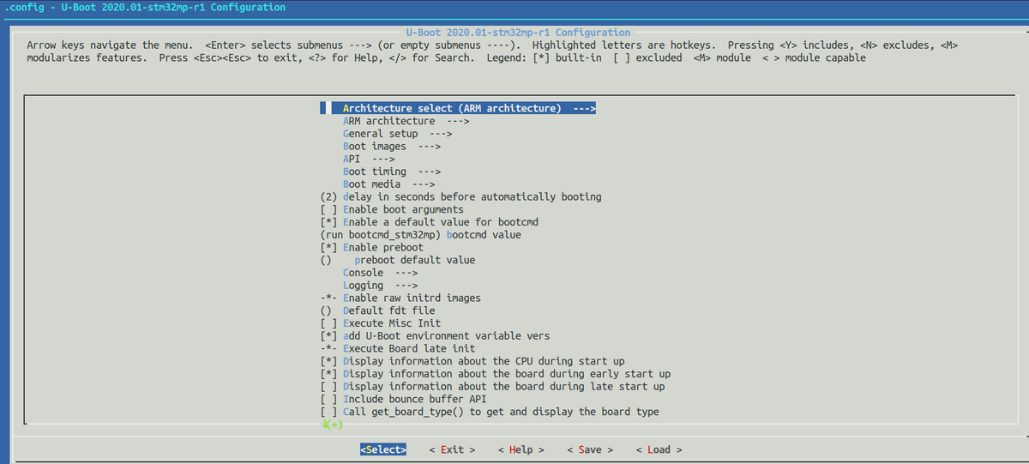Open the Logging submenu
Screen dimensions: 1029x464
click(380, 286)
